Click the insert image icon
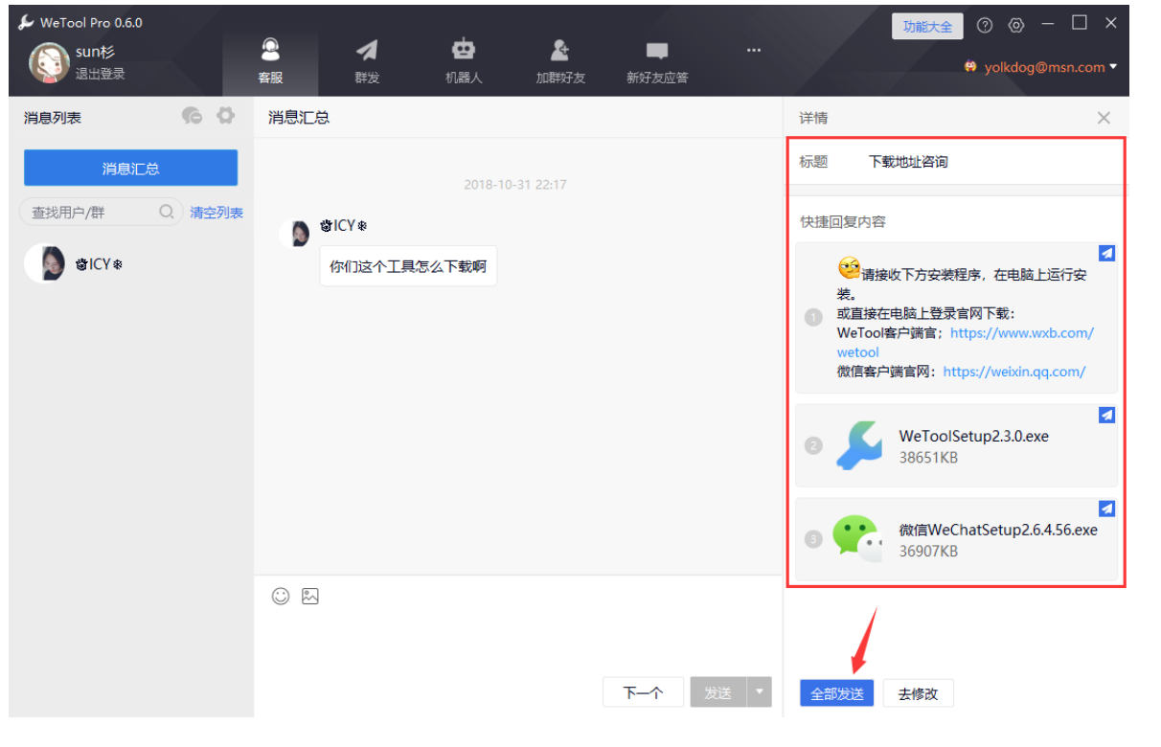Image resolution: width=1161 pixels, height=747 pixels. [309, 596]
